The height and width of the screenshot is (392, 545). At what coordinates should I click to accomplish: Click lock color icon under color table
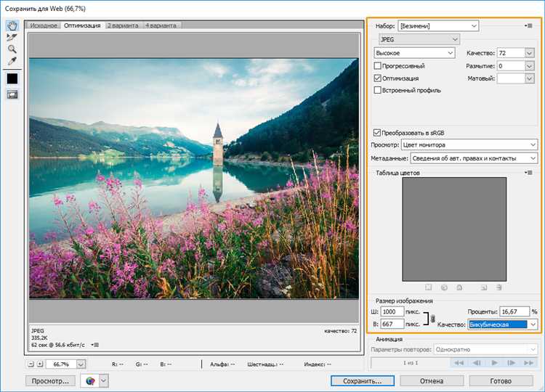459,287
